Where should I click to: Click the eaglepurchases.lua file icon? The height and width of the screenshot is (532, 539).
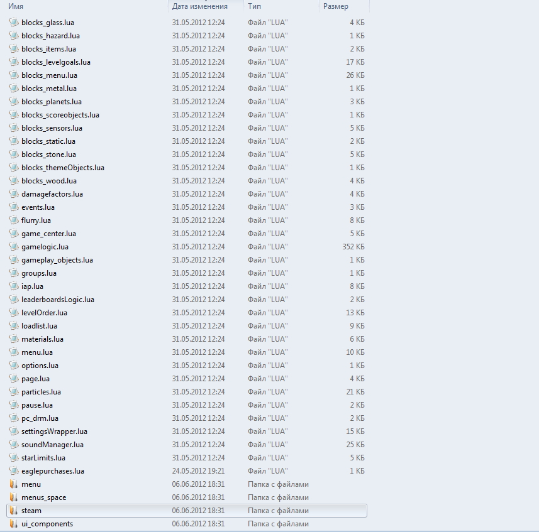pos(13,471)
